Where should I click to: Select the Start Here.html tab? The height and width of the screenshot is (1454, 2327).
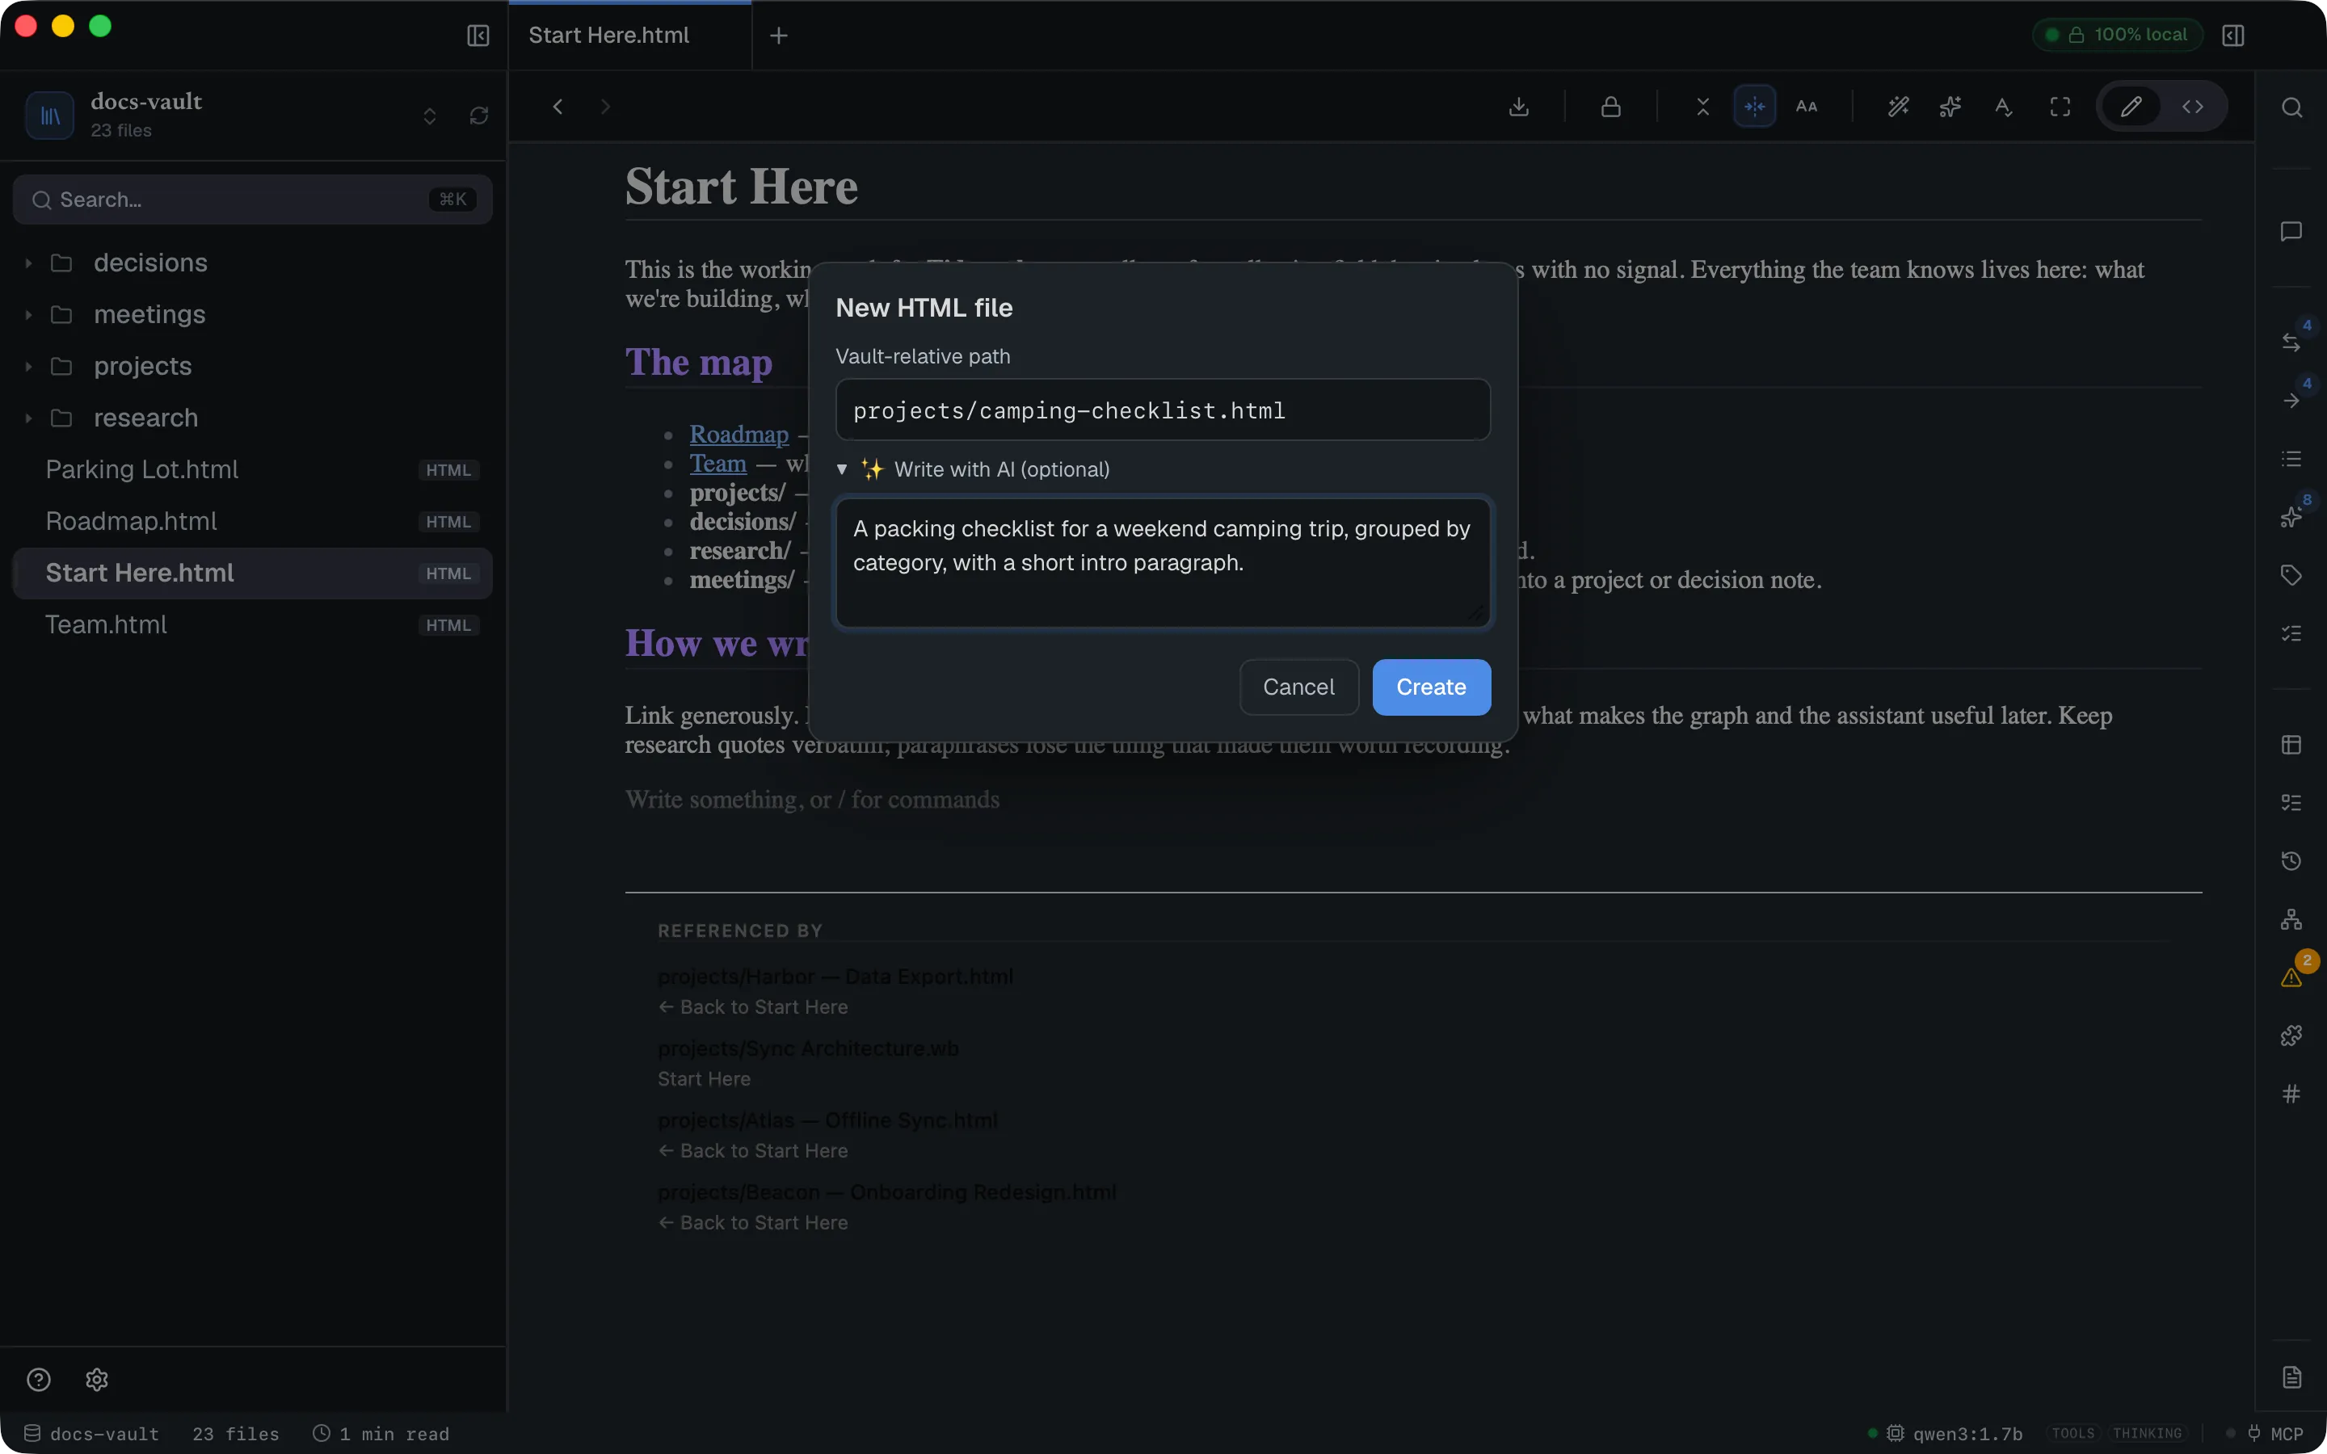point(630,36)
